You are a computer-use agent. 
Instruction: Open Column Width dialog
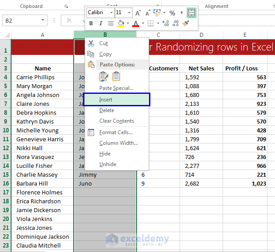click(117, 143)
